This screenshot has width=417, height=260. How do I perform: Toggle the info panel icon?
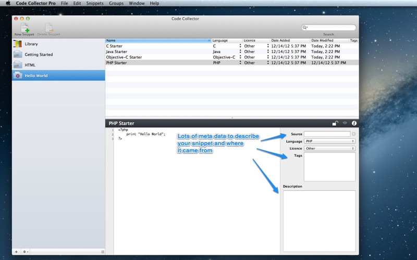pyautogui.click(x=354, y=123)
